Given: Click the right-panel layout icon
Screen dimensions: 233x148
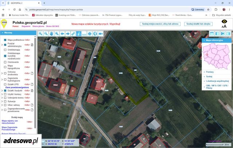Looking at the screenshot, I should click(x=228, y=34).
